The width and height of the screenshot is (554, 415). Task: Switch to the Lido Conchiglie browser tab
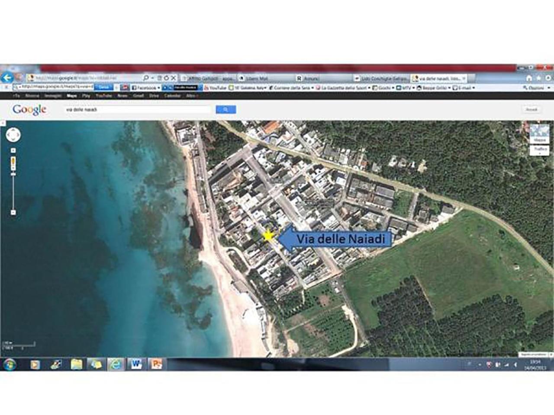coord(380,79)
